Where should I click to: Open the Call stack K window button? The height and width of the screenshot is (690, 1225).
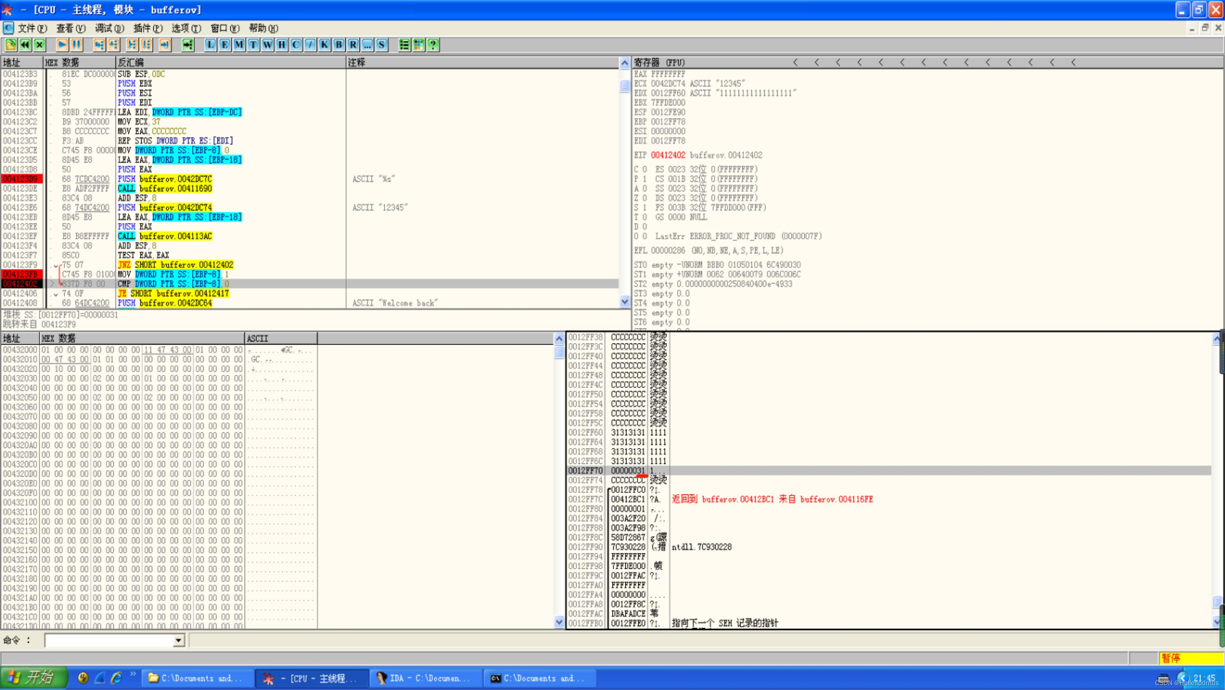[324, 45]
